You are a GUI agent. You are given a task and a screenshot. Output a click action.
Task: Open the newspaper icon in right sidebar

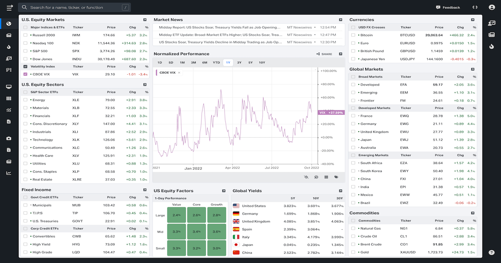click(x=491, y=35)
